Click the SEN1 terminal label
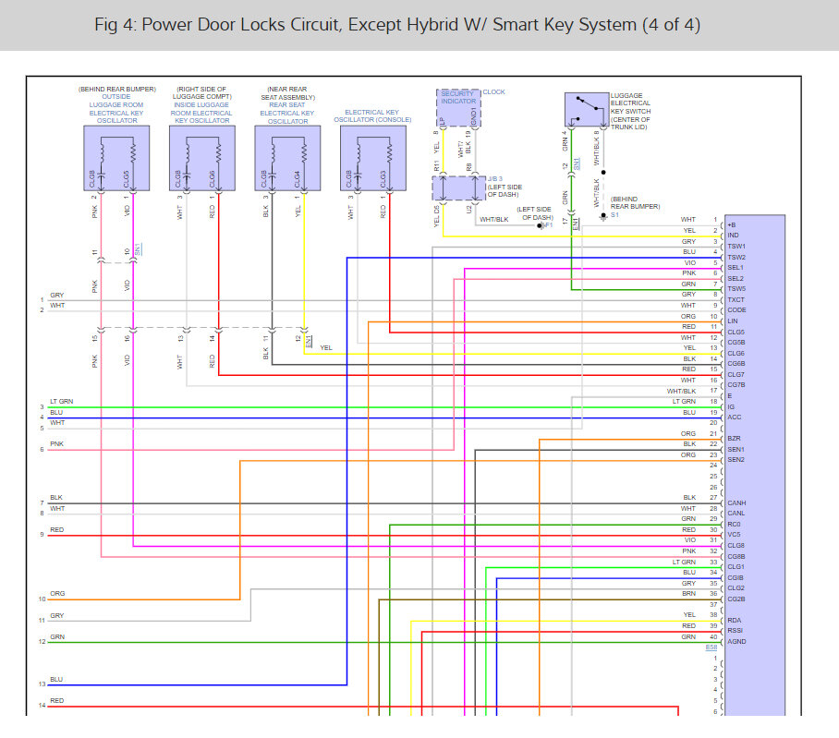This screenshot has width=839, height=738. point(736,450)
